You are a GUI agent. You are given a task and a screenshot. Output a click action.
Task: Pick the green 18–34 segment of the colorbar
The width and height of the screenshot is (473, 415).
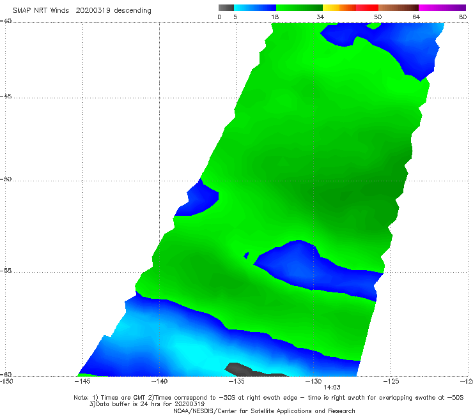(x=299, y=8)
